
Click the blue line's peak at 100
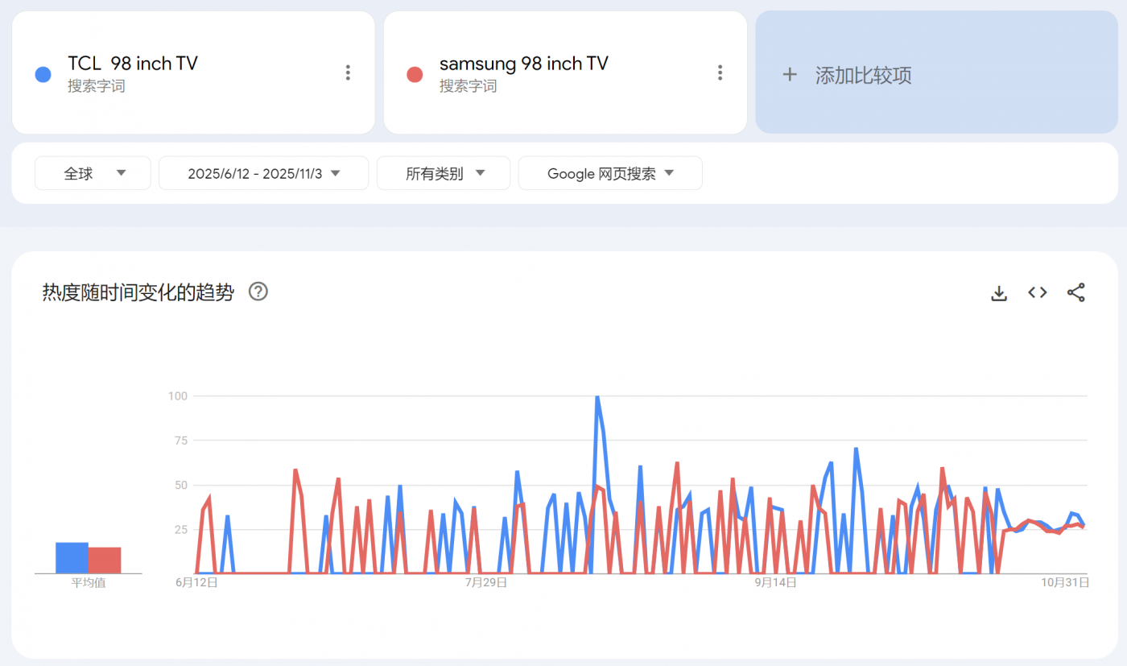click(597, 397)
